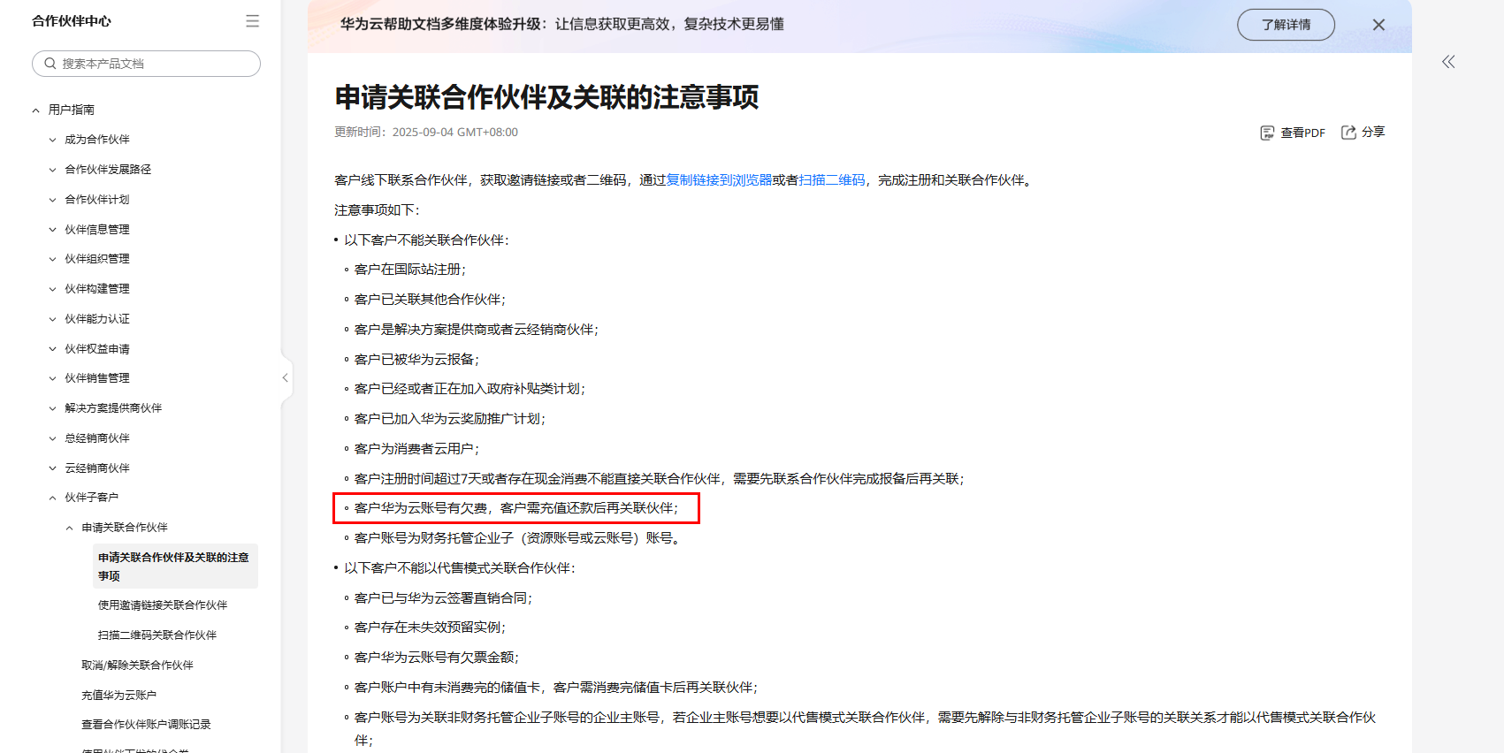This screenshot has height=753, width=1504.
Task: Collapse 伙伴子客户 chevron
Action: (52, 498)
